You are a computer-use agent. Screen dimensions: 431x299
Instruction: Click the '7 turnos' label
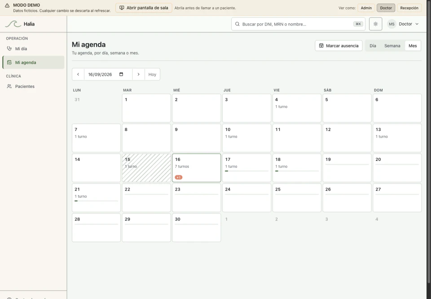(x=182, y=166)
